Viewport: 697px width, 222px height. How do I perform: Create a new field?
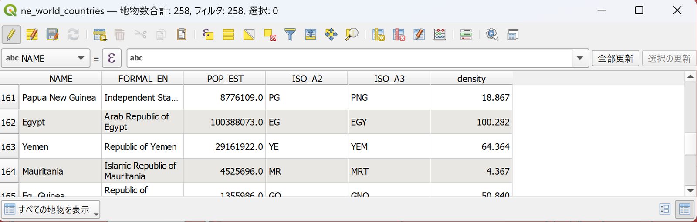coord(378,34)
